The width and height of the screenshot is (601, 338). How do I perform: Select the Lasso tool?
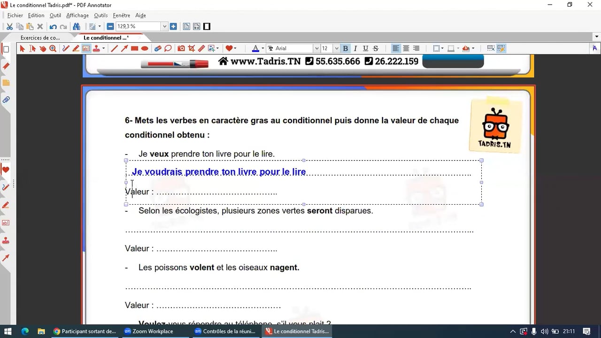point(168,48)
